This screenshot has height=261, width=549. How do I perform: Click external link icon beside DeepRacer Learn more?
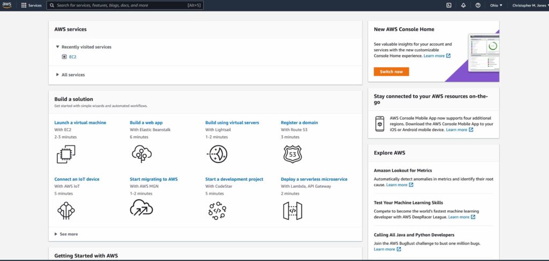click(473, 217)
